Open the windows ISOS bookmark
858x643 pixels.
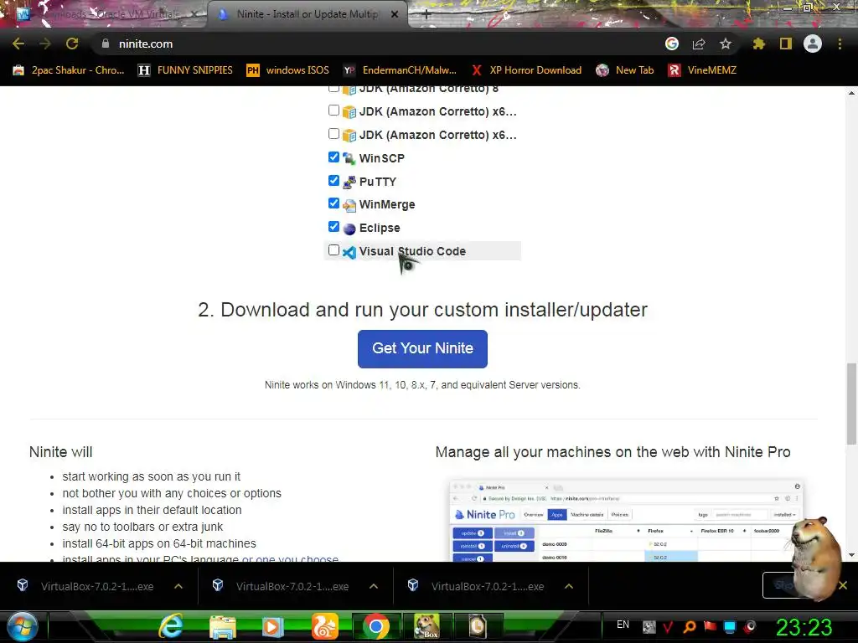[288, 70]
